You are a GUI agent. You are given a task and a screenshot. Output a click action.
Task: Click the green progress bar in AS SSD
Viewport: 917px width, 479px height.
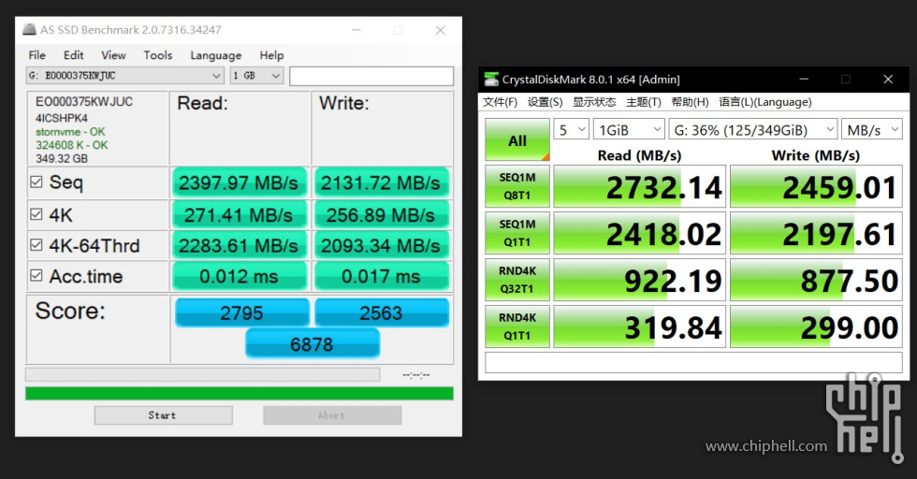pyautogui.click(x=240, y=393)
